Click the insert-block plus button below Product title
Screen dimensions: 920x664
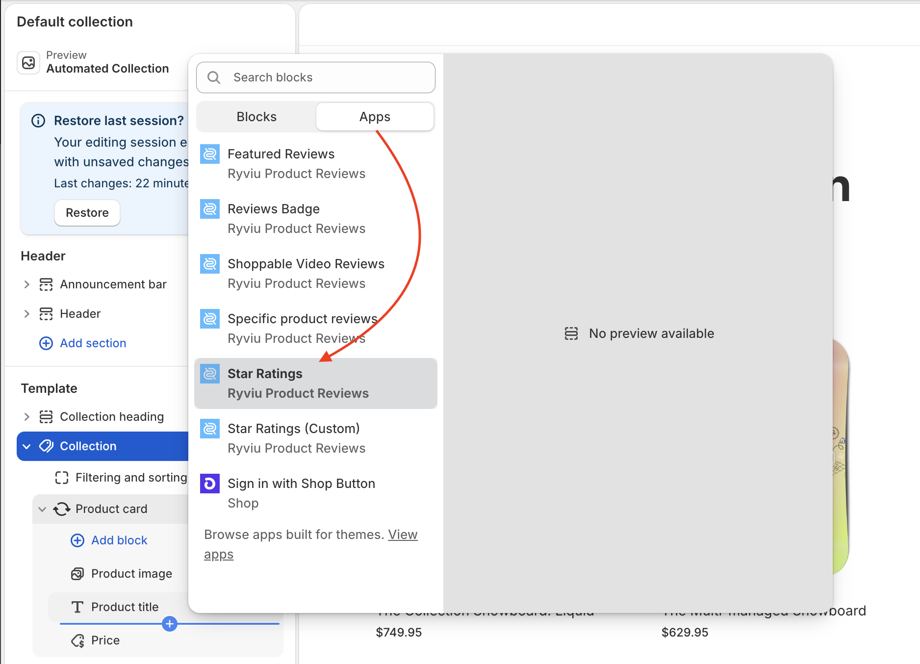[170, 624]
